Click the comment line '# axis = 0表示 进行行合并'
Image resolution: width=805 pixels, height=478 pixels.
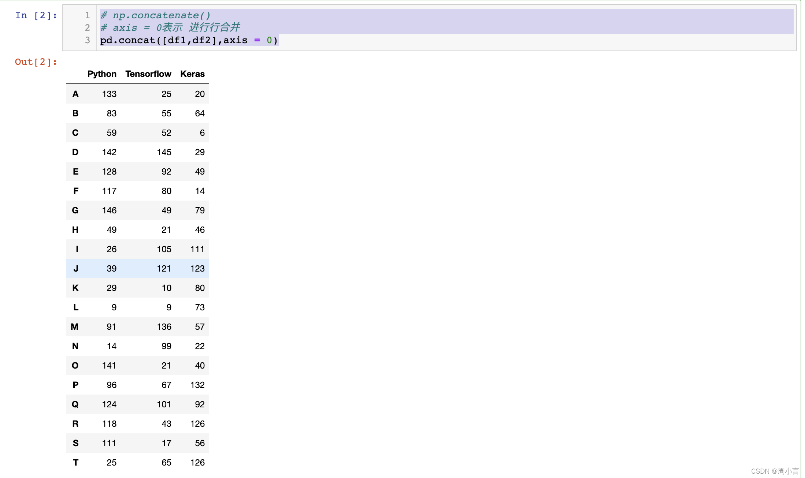pos(170,27)
